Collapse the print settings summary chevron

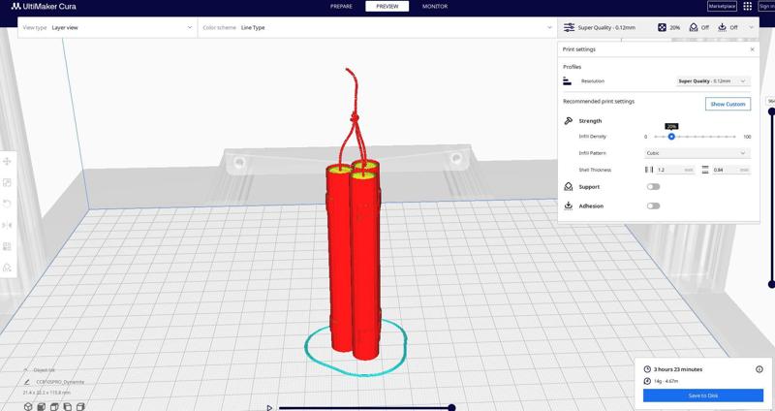[x=752, y=28]
